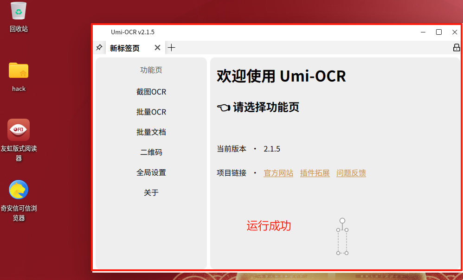Viewport: 463px width, 280px height.
Task: Open the 关于 about page
Action: tap(151, 192)
